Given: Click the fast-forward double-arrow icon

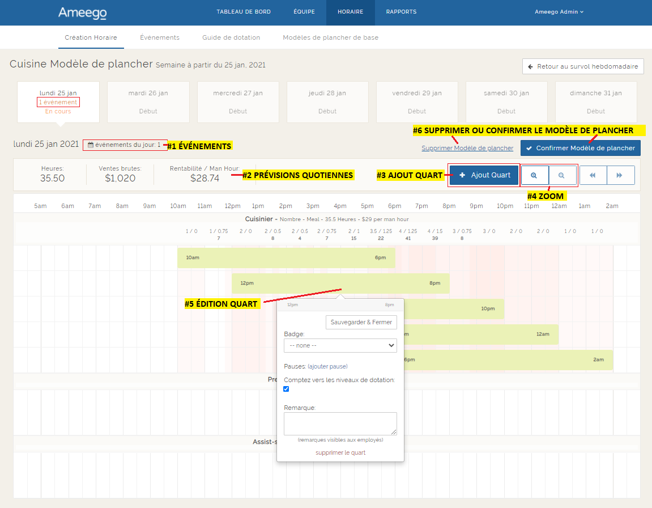Looking at the screenshot, I should tap(620, 176).
